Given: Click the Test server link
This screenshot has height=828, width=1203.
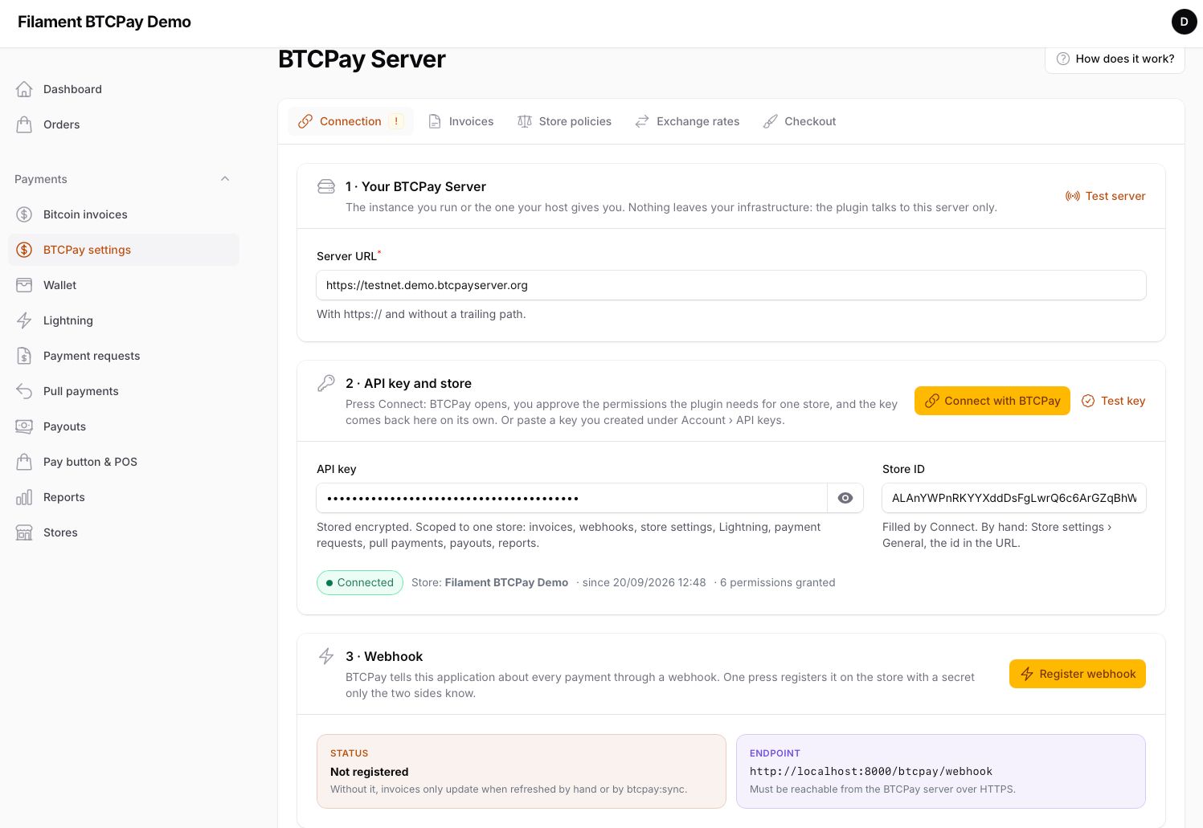Looking at the screenshot, I should pos(1105,196).
